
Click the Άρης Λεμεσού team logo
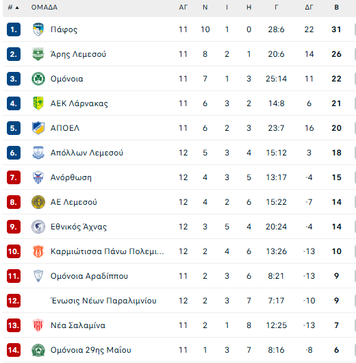tap(38, 54)
